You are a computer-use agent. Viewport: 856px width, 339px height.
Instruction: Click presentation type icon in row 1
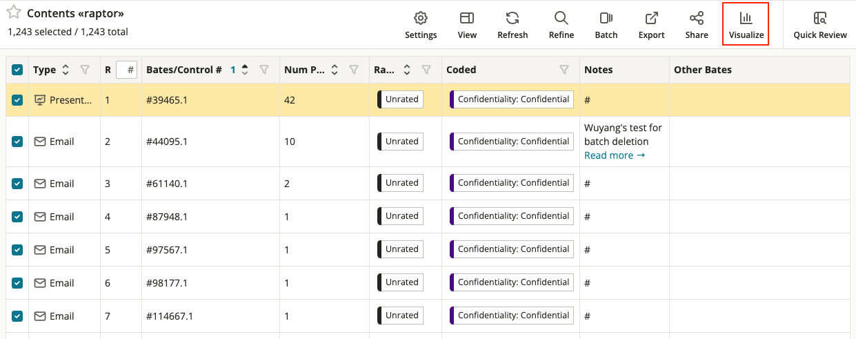[x=40, y=100]
